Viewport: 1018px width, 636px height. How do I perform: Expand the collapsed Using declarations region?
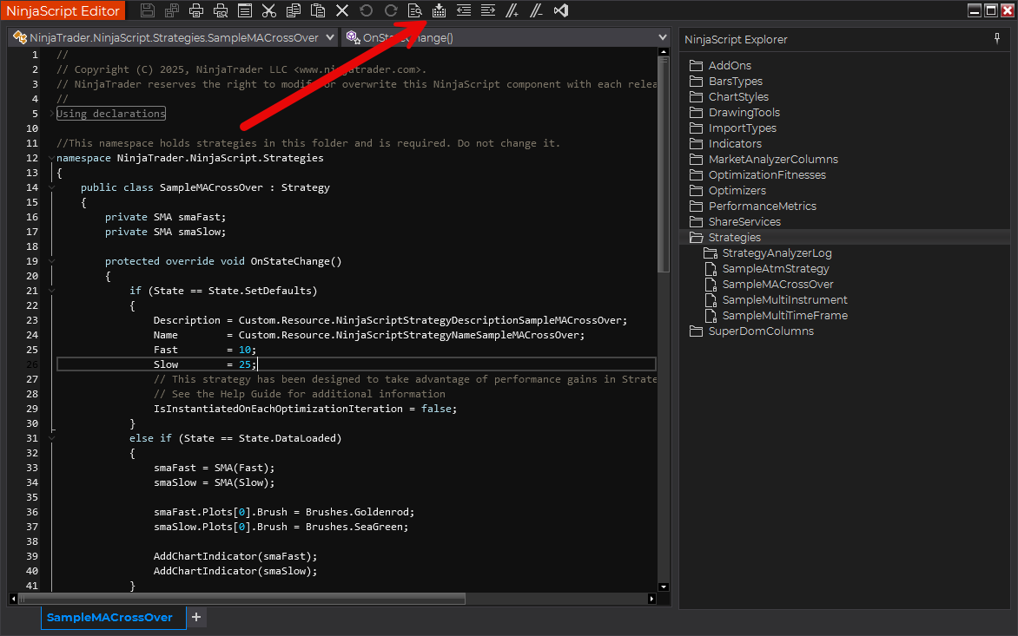[52, 114]
